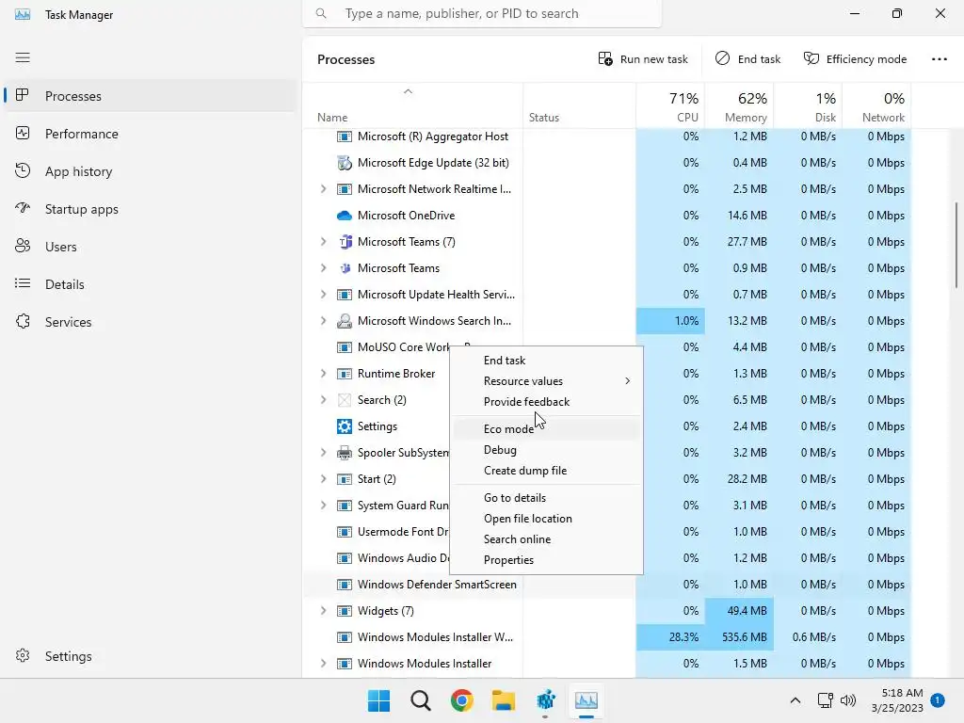
Task: Open the Details list icon
Action: [23, 283]
